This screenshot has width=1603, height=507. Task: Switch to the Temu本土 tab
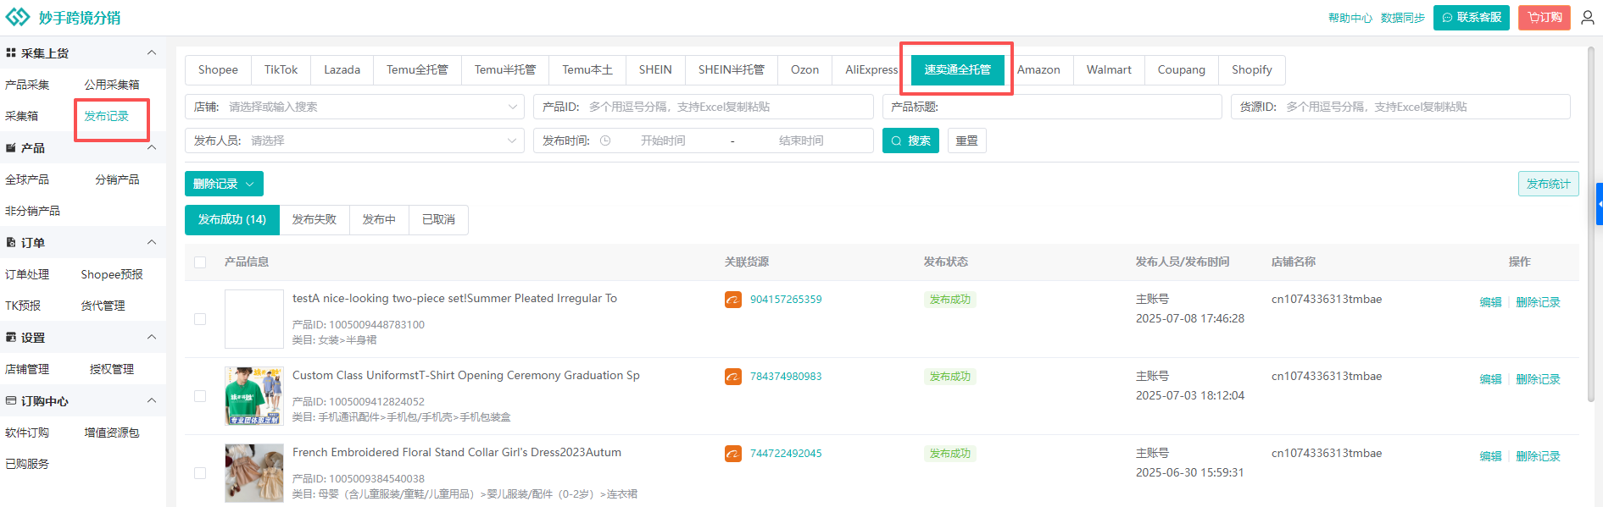pyautogui.click(x=587, y=69)
